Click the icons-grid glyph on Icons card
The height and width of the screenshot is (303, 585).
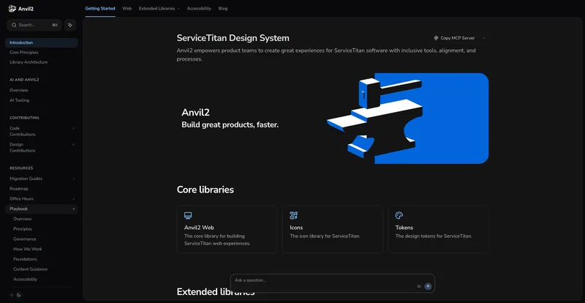[294, 216]
